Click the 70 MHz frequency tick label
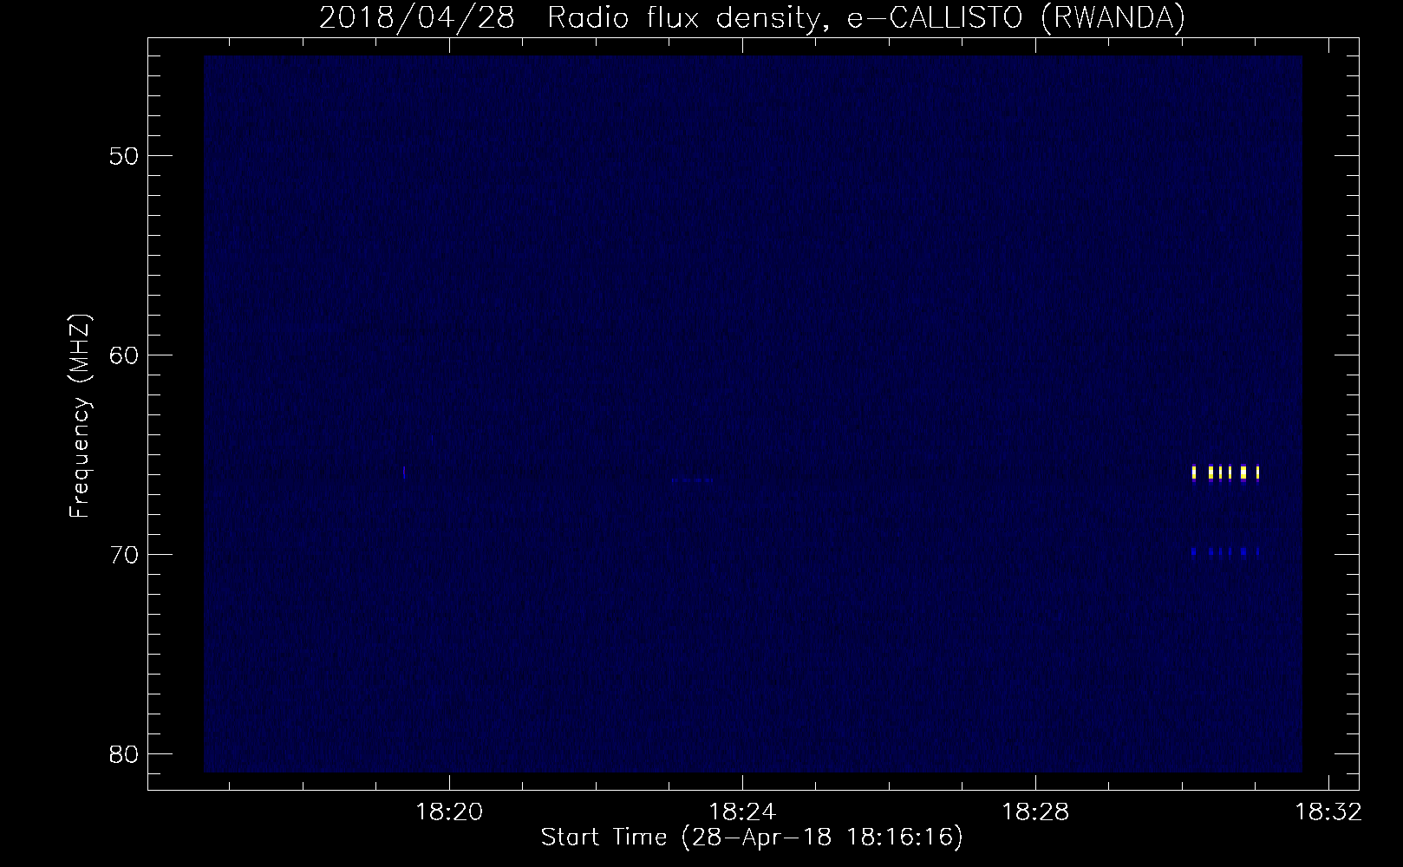 (x=124, y=554)
